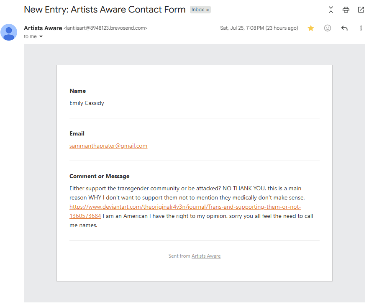Add an emoji reaction to the email
This screenshot has height=307, width=369.
(327, 28)
